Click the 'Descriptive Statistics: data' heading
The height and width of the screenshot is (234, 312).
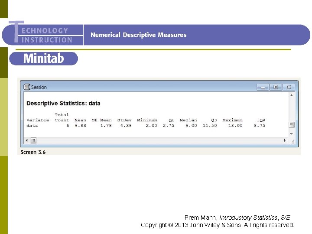(x=63, y=103)
